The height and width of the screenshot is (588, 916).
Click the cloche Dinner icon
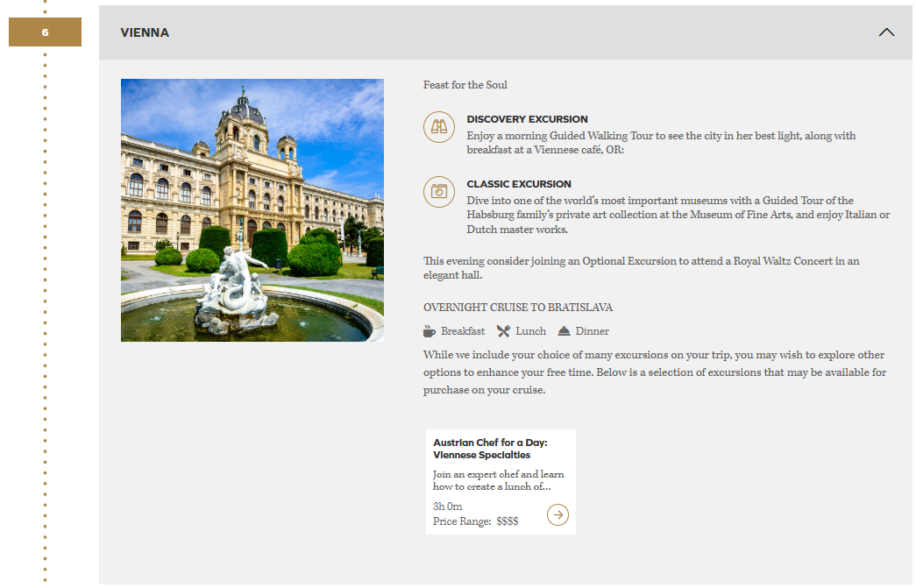[x=564, y=331]
